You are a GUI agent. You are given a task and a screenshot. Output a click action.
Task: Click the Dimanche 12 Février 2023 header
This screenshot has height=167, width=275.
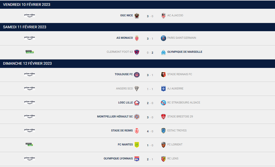pyautogui.click(x=27, y=64)
